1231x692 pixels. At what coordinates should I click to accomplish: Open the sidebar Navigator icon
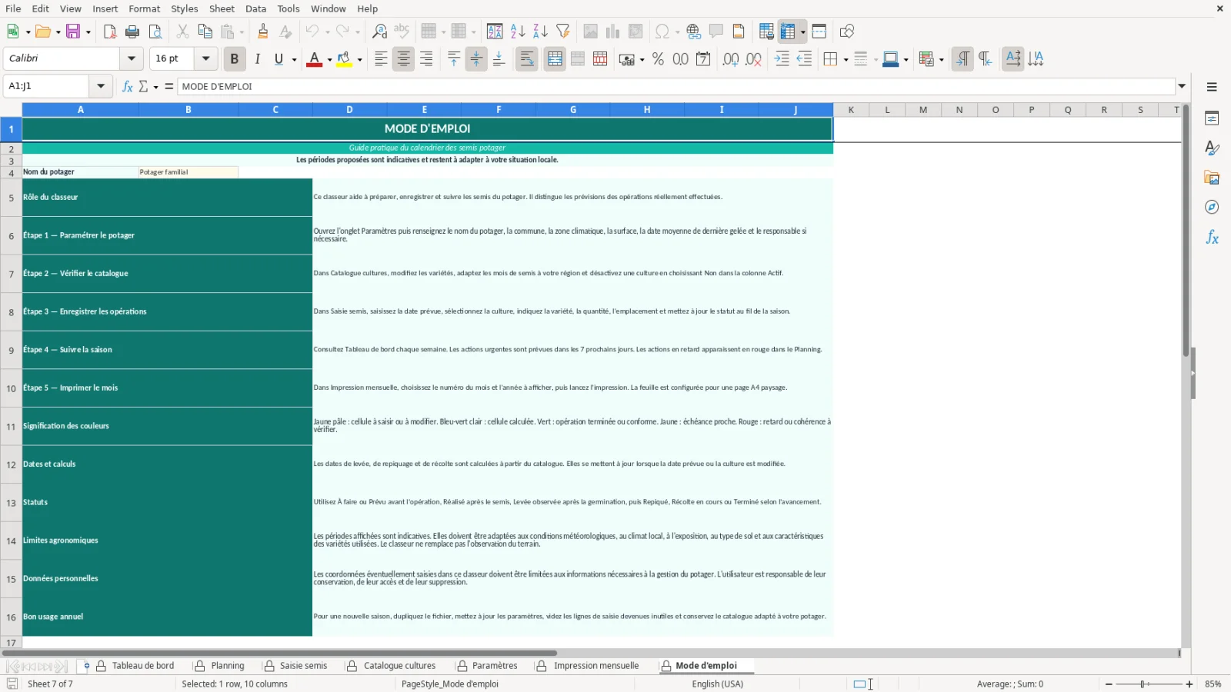[1212, 208]
